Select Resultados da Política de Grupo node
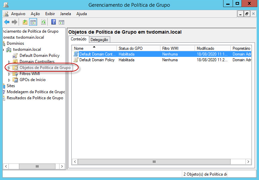 [x=35, y=98]
